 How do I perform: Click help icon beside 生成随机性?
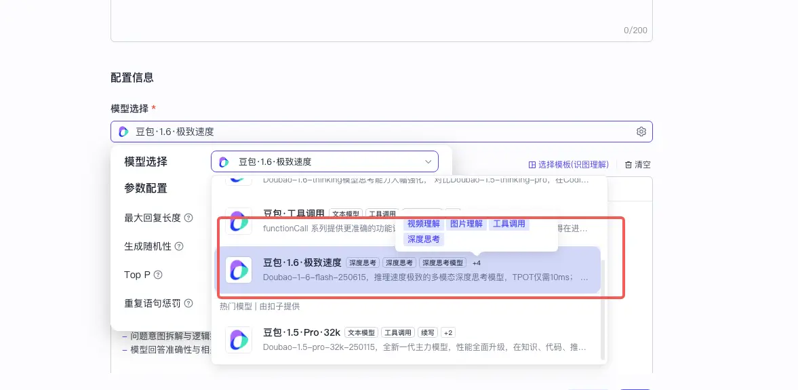[x=178, y=246]
